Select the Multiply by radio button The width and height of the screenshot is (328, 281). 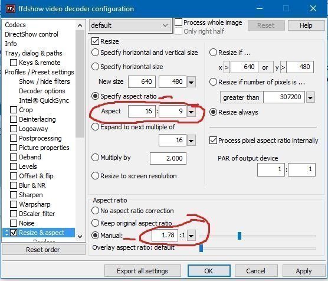(x=95, y=158)
